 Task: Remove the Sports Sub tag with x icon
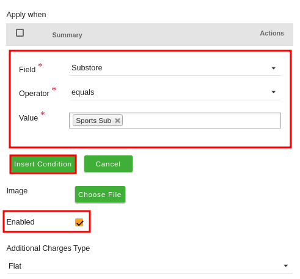[x=117, y=121]
